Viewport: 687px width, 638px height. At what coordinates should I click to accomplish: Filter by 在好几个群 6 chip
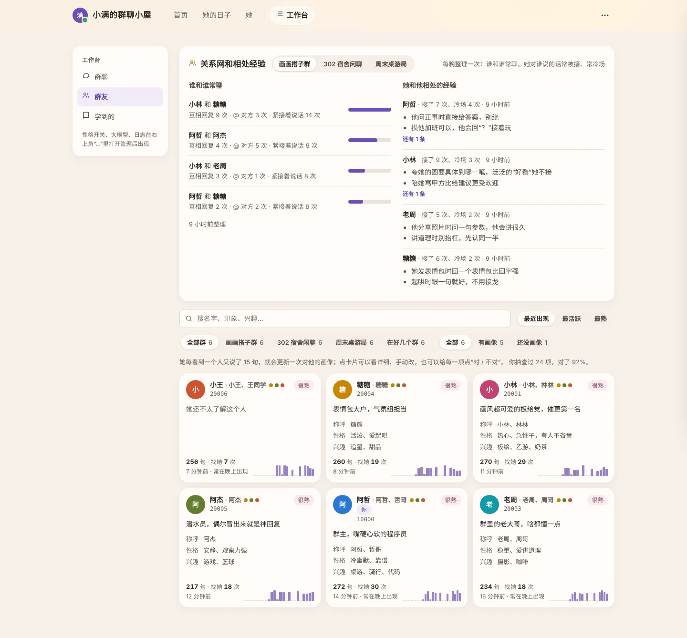click(406, 342)
